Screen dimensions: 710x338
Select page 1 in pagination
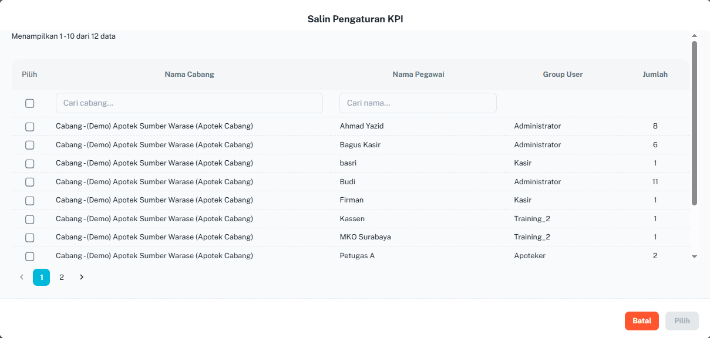(42, 277)
